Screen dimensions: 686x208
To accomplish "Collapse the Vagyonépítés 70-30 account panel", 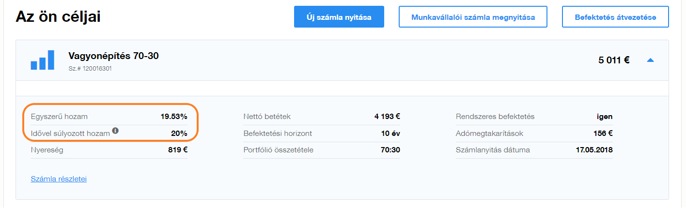I will point(651,60).
